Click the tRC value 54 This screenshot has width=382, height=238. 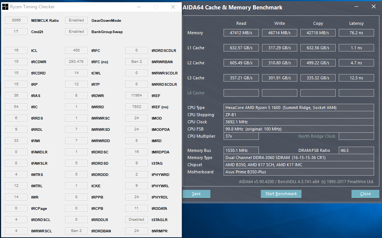tap(16, 106)
